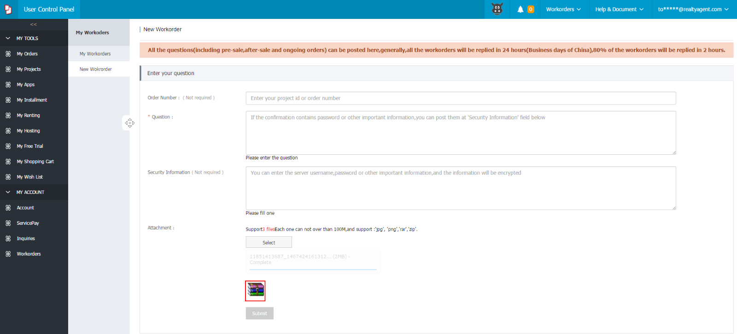Click the red logo icon beside User Control Panel
The image size is (737, 334).
click(8, 9)
